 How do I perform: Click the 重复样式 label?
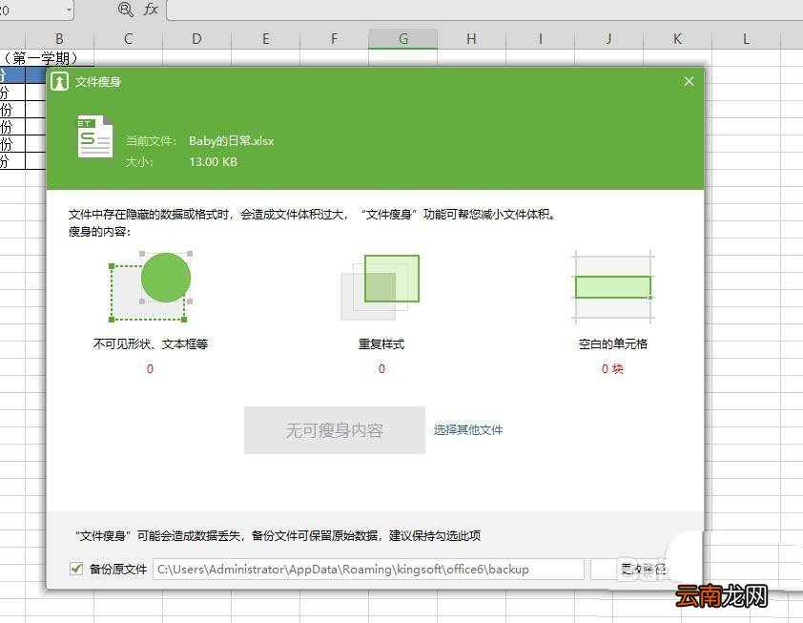(x=381, y=343)
